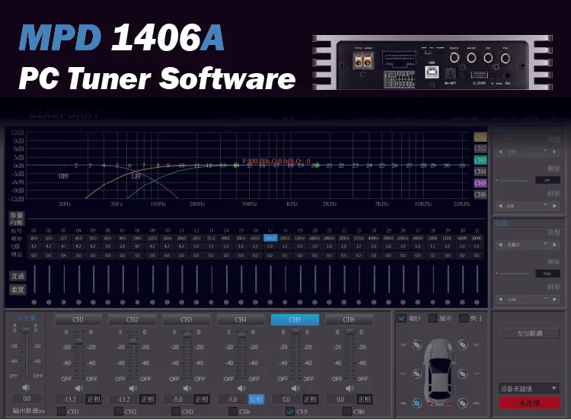Select the front-left speaker on car diagram
571x420 pixels.
(x=417, y=345)
